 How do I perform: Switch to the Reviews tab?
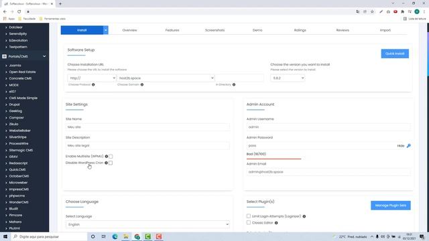coord(343,30)
